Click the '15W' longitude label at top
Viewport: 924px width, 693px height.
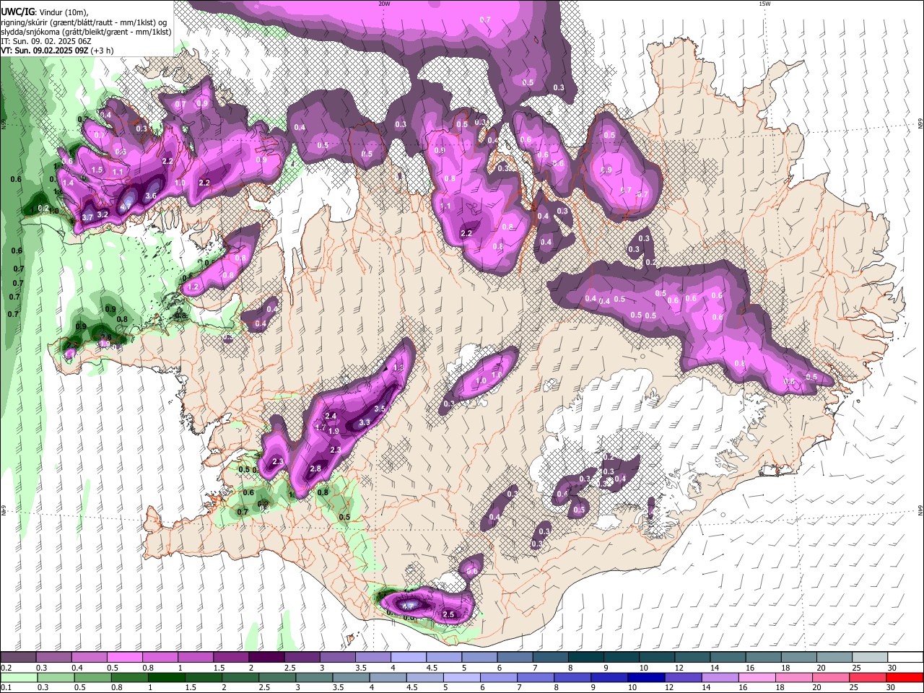click(764, 4)
